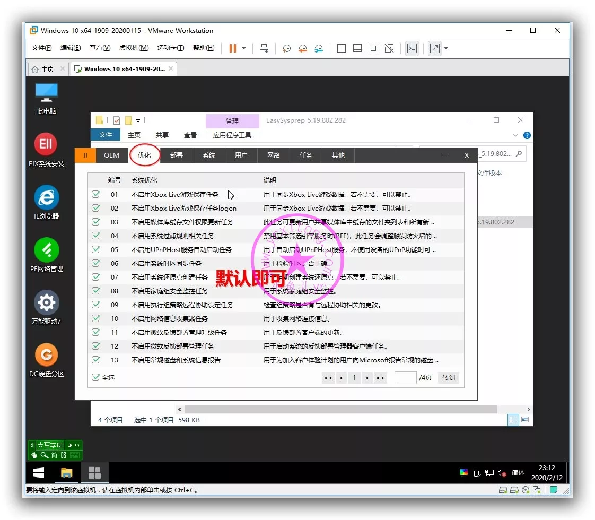Expand the pause button dropdown arrow
The width and height of the screenshot is (595, 520).
tap(244, 48)
